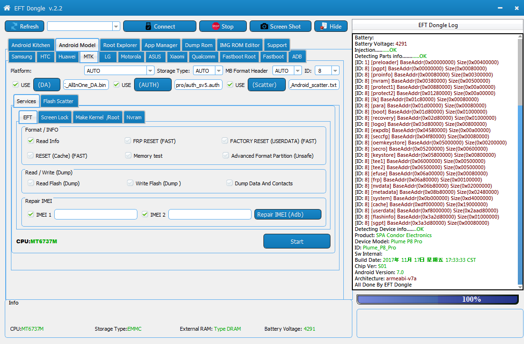Toggle USE checkbox for Scatter file
The height and width of the screenshot is (344, 524).
[230, 85]
